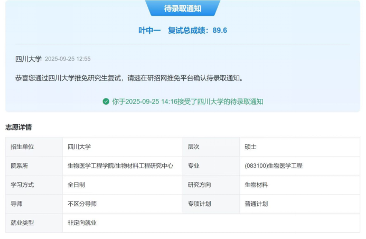The width and height of the screenshot is (366, 239).
Task: Click the 学习方式 label cell
Action: point(34,185)
